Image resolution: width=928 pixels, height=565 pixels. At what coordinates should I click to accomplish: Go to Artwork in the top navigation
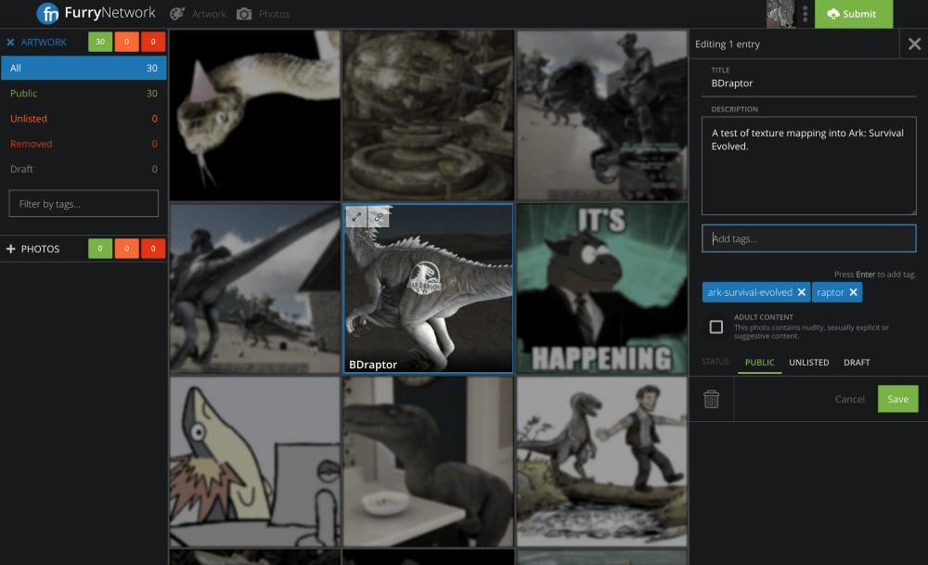(x=199, y=14)
